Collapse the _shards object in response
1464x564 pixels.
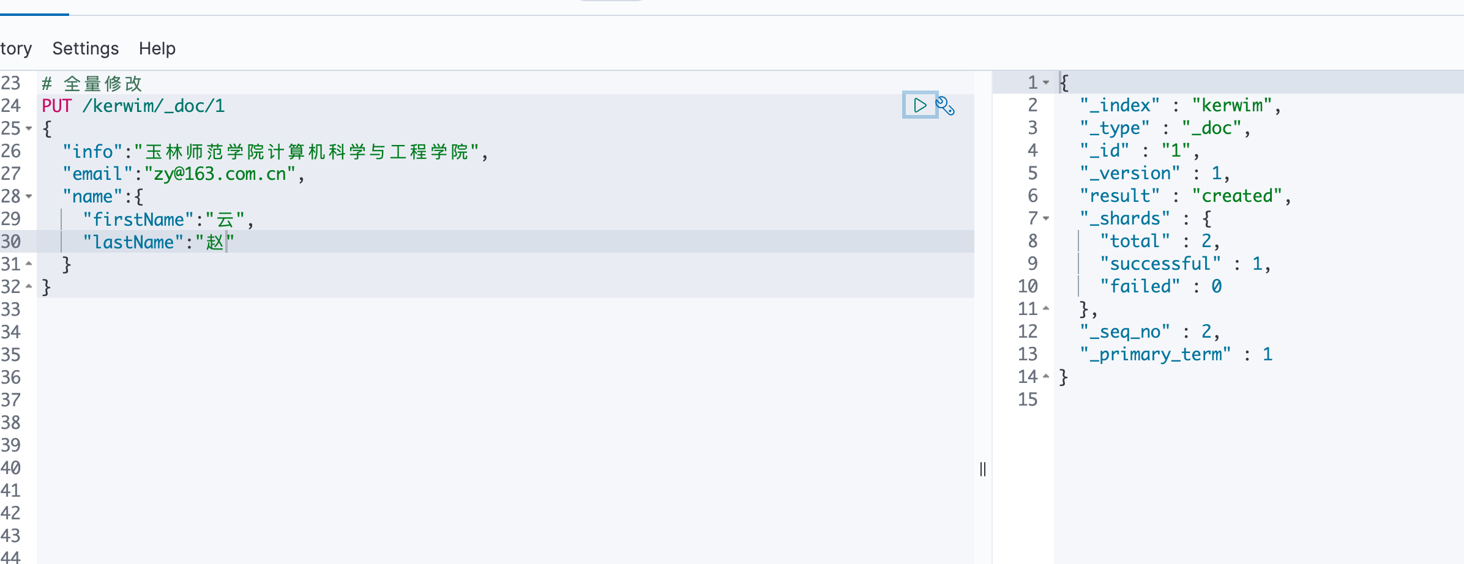pos(1046,218)
